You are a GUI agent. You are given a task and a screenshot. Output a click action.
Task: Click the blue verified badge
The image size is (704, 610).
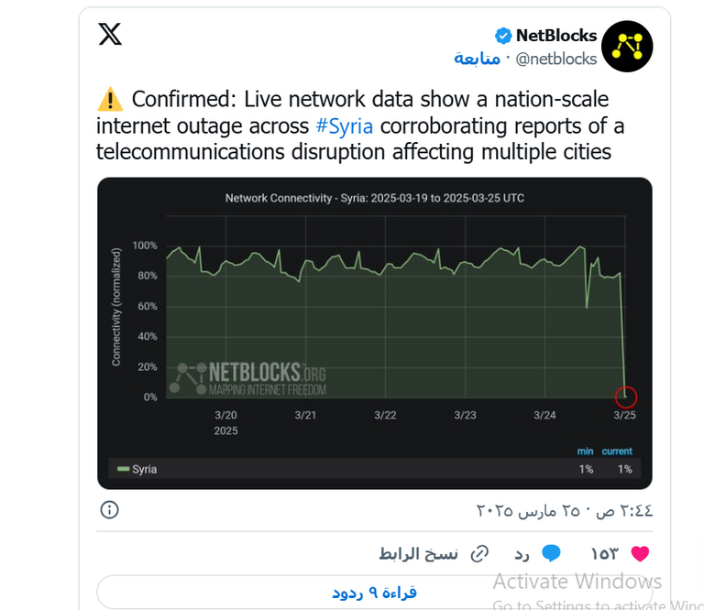503,36
